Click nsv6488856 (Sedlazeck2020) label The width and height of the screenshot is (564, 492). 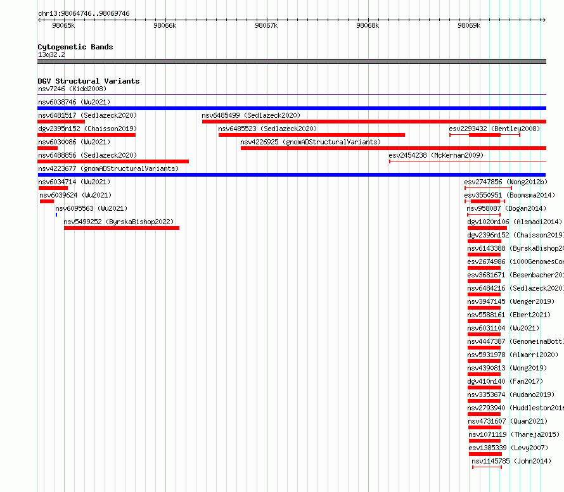coord(87,155)
